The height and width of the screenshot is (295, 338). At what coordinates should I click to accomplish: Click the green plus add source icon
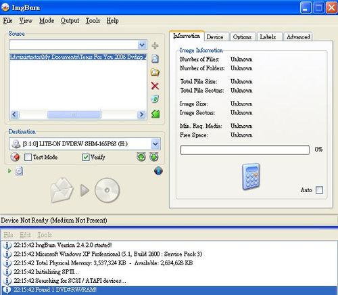(x=155, y=45)
